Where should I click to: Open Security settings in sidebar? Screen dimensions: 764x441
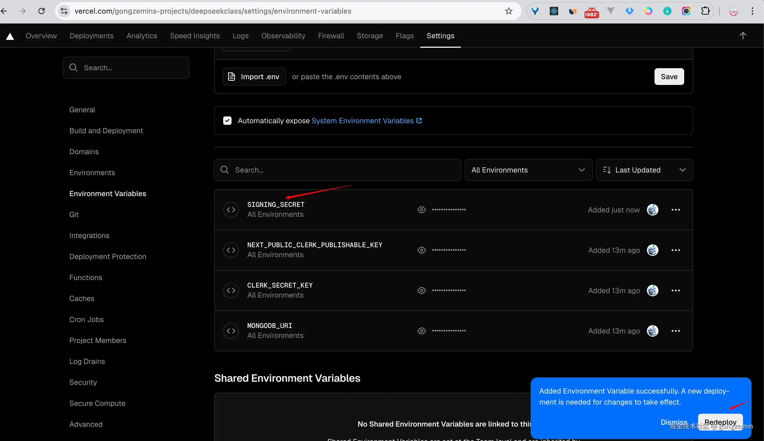pyautogui.click(x=83, y=382)
